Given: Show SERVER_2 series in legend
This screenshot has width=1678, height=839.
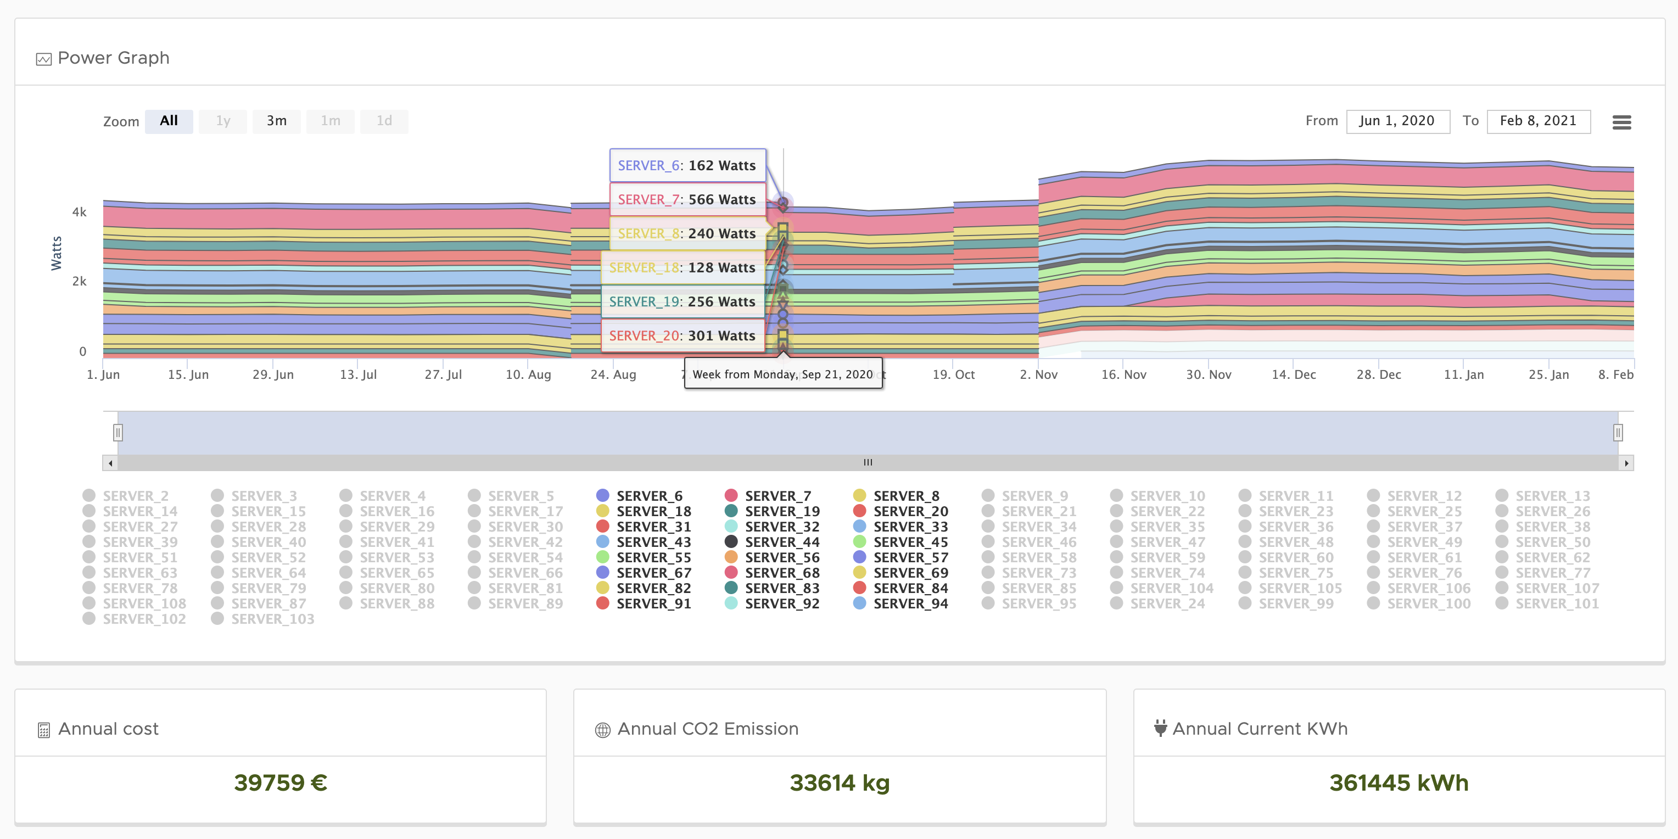Looking at the screenshot, I should pyautogui.click(x=126, y=496).
